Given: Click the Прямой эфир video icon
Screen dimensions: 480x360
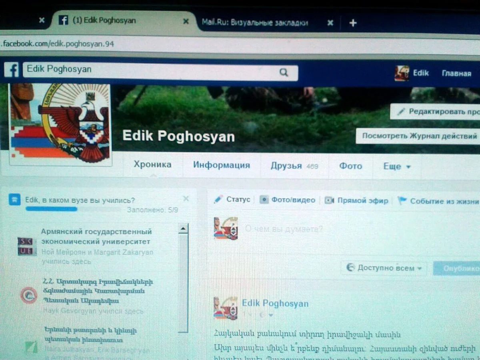Looking at the screenshot, I should point(329,200).
